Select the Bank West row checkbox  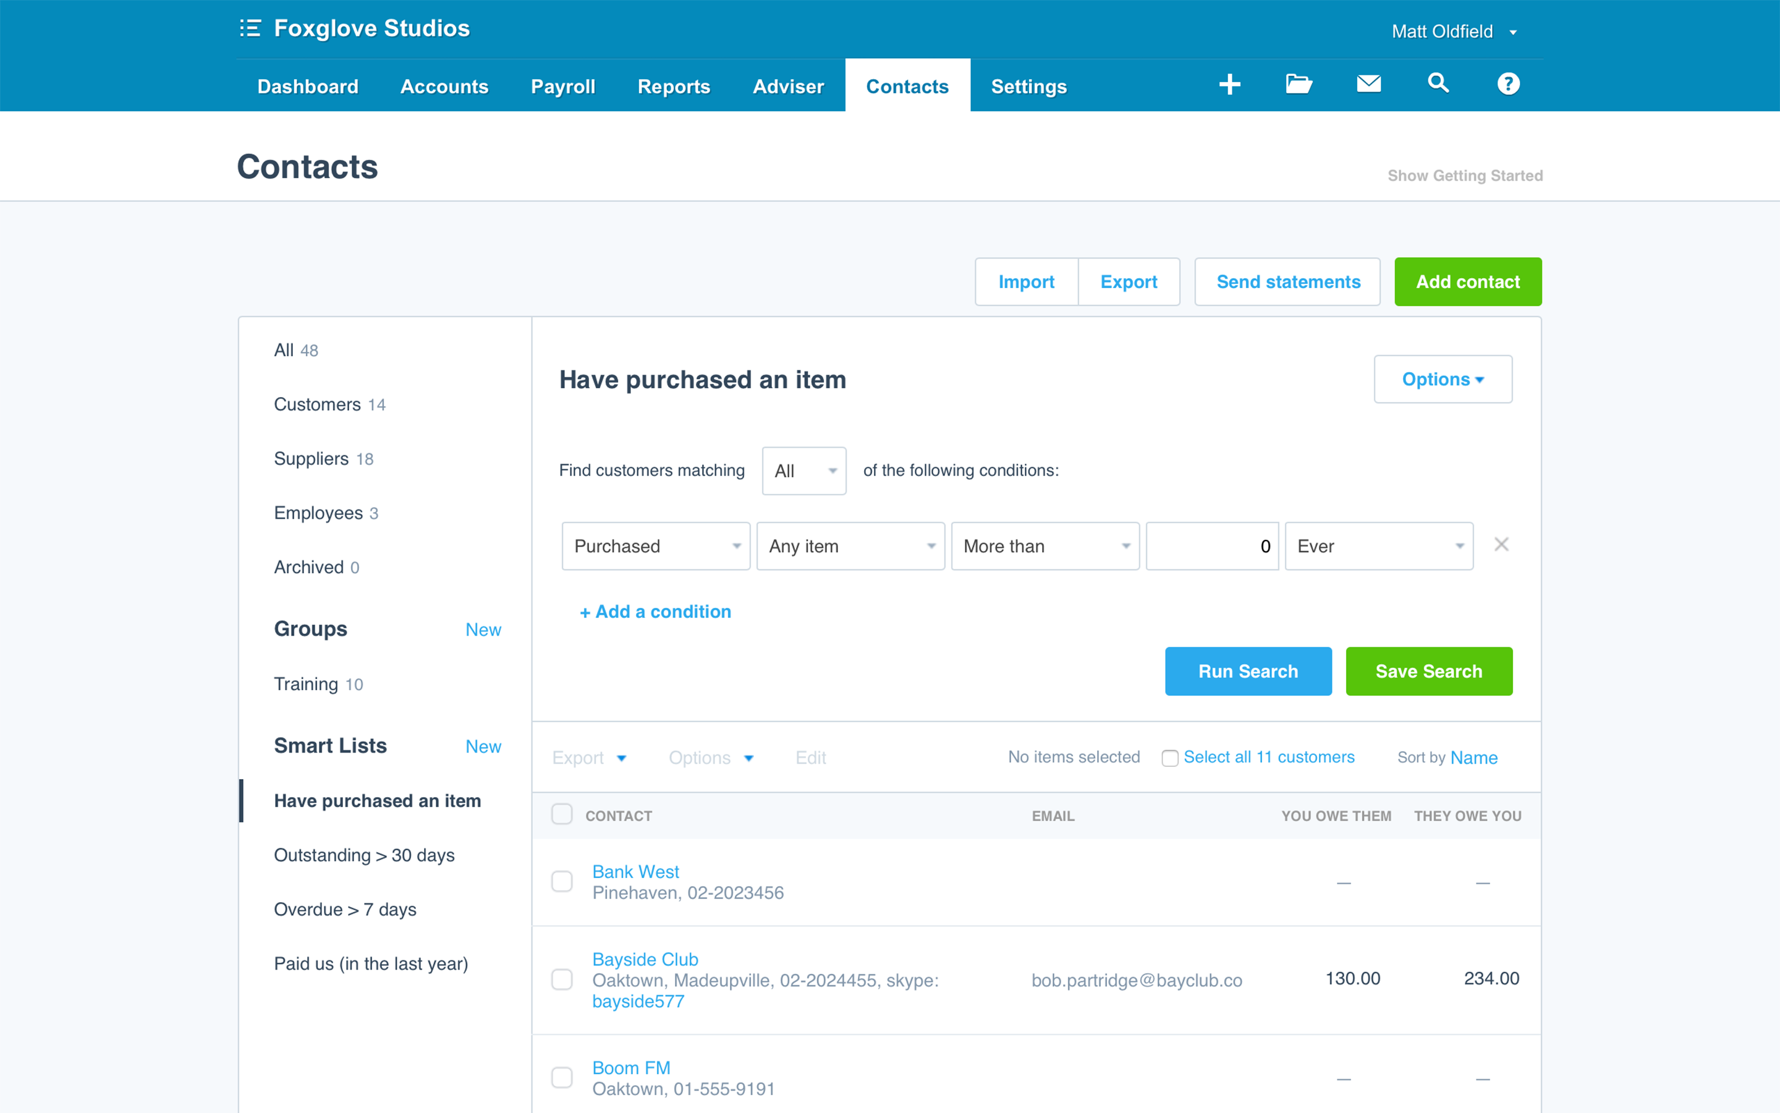[562, 881]
